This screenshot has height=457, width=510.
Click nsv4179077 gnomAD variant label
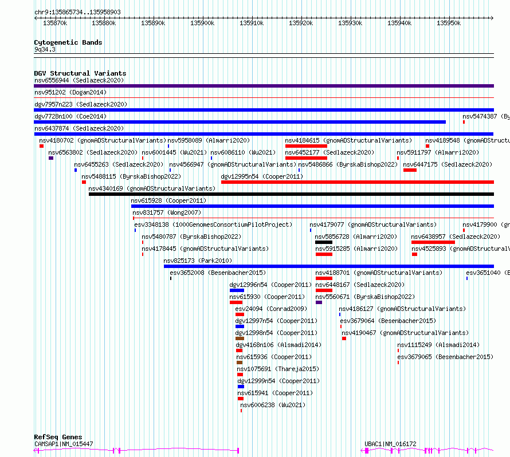tap(372, 224)
